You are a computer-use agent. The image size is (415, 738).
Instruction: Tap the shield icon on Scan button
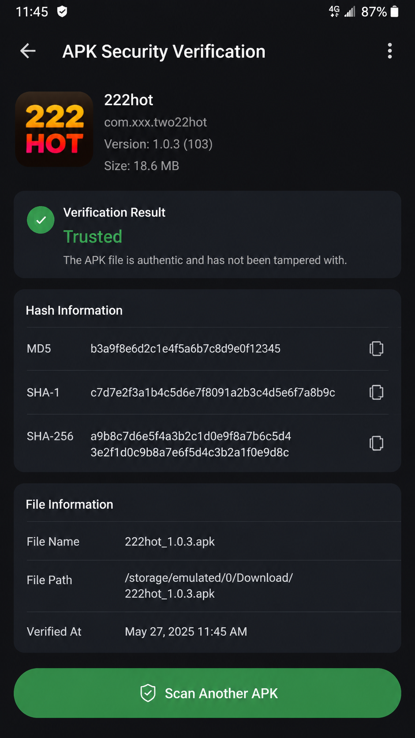point(148,693)
